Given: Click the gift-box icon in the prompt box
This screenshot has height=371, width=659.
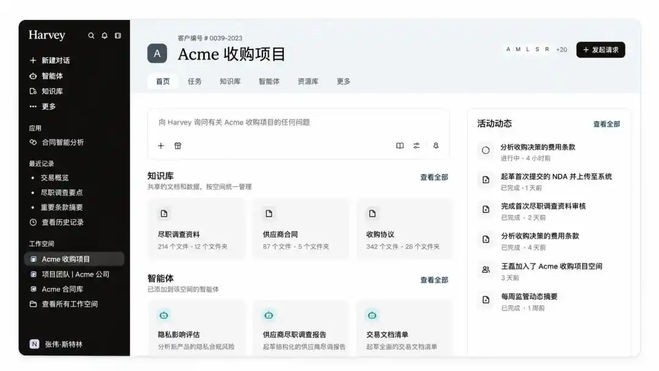Looking at the screenshot, I should pyautogui.click(x=178, y=146).
